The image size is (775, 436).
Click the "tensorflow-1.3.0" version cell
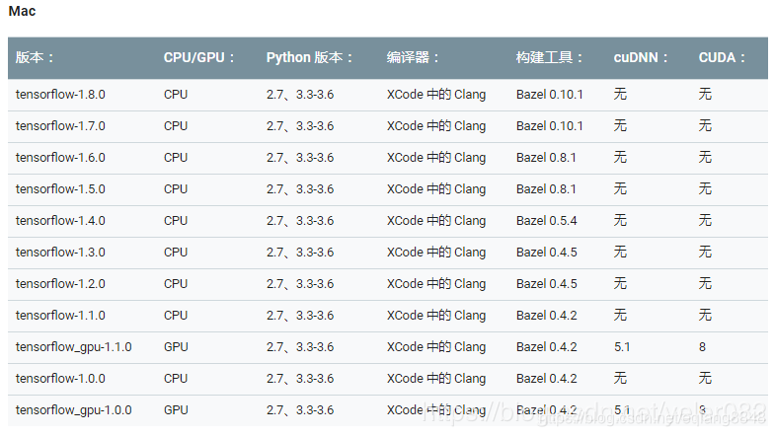(60, 253)
